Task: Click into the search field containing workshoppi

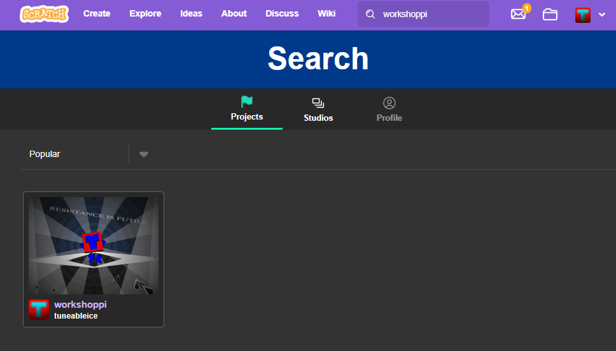Action: pos(424,14)
